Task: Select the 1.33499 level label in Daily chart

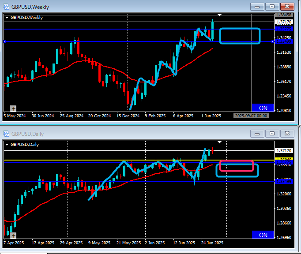Action: pos(284,182)
